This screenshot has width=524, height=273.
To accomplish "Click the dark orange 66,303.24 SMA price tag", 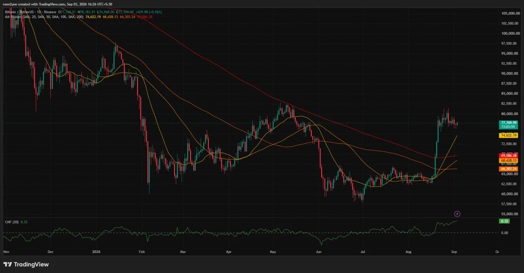I will (x=509, y=169).
